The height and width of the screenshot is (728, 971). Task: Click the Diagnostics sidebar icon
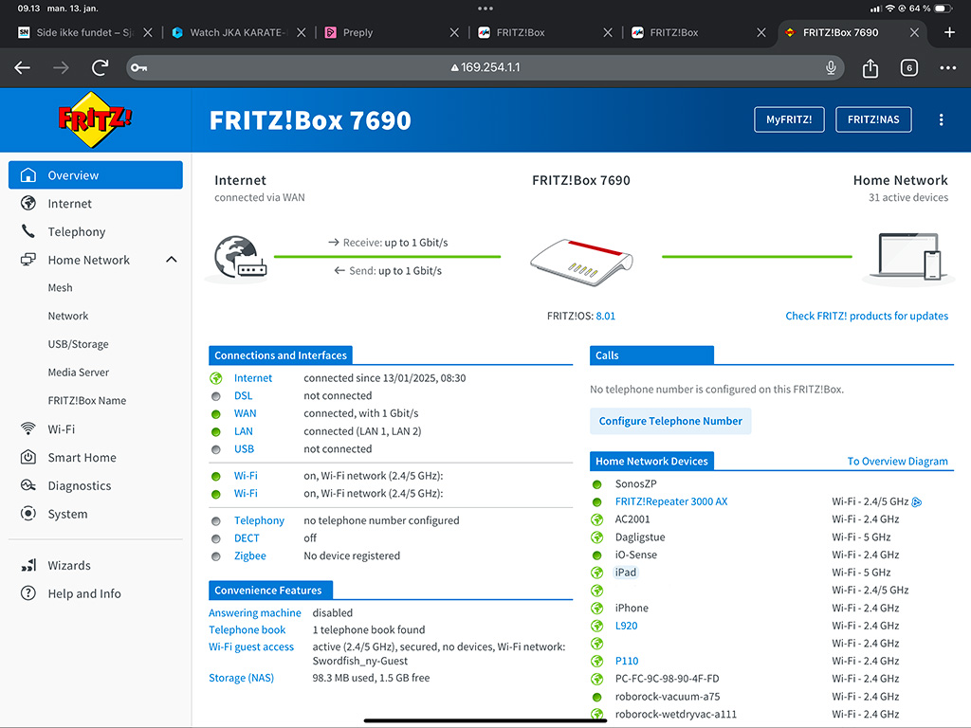(x=28, y=486)
